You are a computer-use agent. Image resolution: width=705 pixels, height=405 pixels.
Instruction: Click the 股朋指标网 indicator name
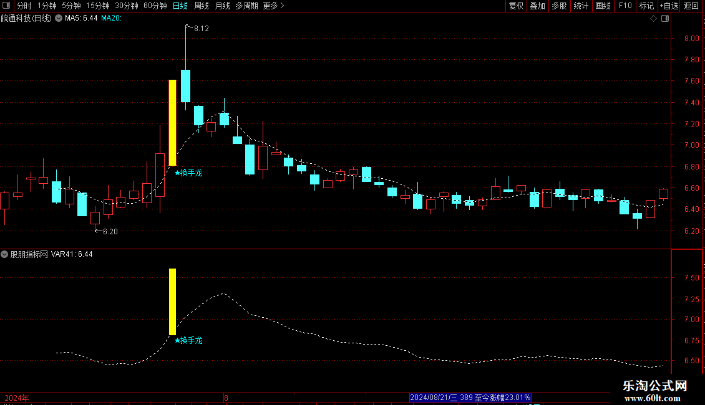coord(29,254)
